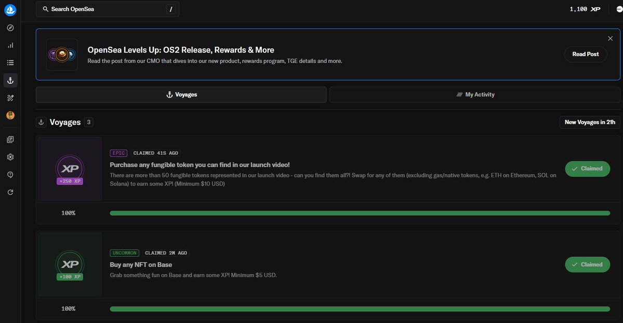Click the UNCOMMON rarity badge
Image resolution: width=623 pixels, height=323 pixels.
click(124, 253)
